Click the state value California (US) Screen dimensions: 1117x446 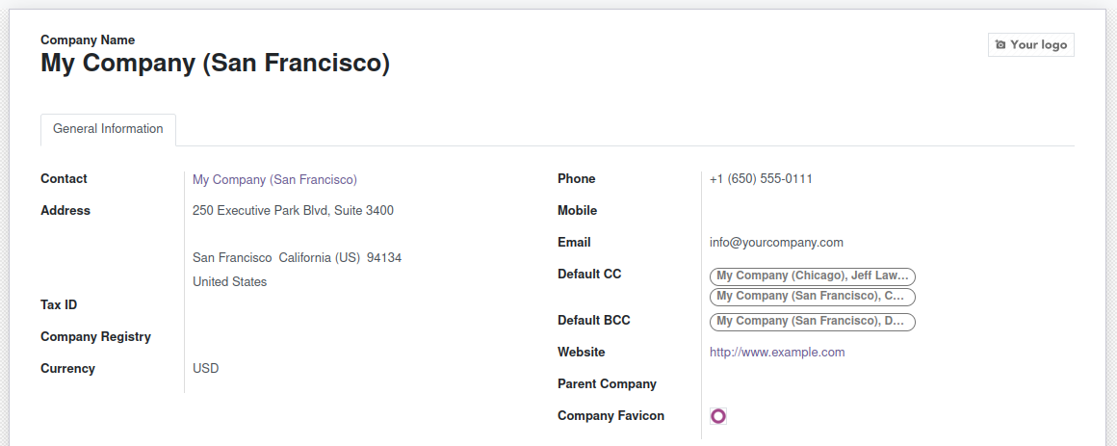[319, 258]
